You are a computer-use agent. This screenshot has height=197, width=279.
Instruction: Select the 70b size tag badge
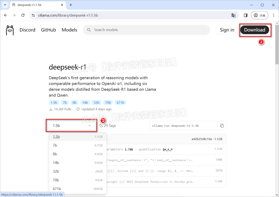108,103
